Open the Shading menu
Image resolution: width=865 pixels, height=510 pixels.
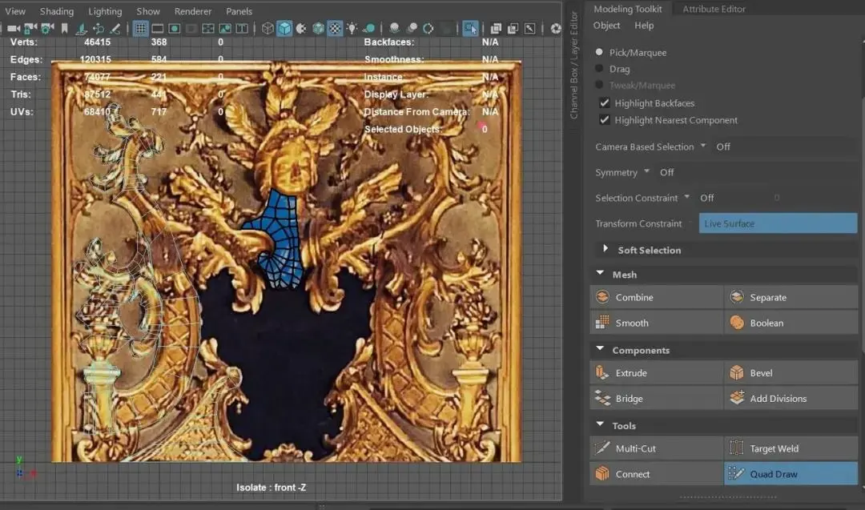[x=57, y=11]
